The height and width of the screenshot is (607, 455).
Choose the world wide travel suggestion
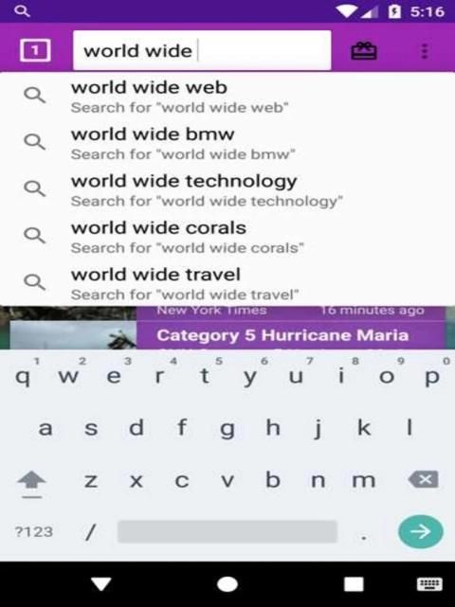pyautogui.click(x=227, y=284)
